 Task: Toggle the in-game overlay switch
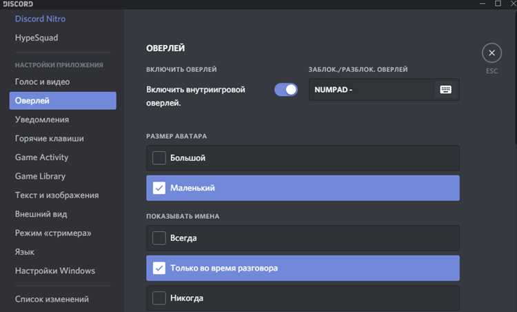coord(286,90)
